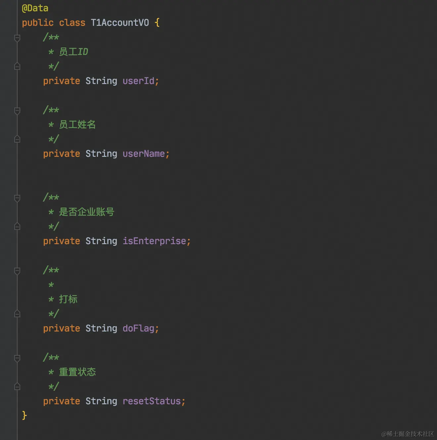Click private keyword on the resetStatus line

click(x=62, y=401)
